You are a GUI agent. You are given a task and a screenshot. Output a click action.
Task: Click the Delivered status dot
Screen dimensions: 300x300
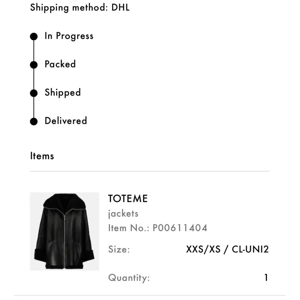[34, 121]
